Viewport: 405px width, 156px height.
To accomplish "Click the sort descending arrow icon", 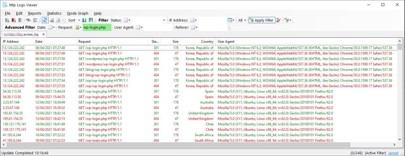I will coord(91,20).
